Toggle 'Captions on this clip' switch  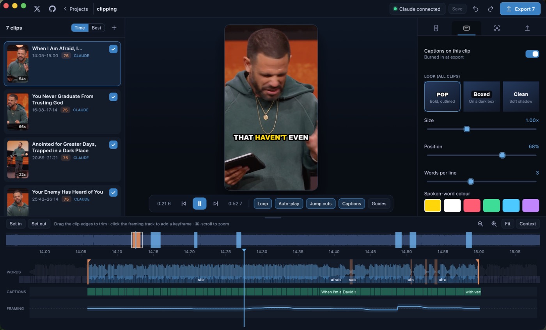[532, 54]
